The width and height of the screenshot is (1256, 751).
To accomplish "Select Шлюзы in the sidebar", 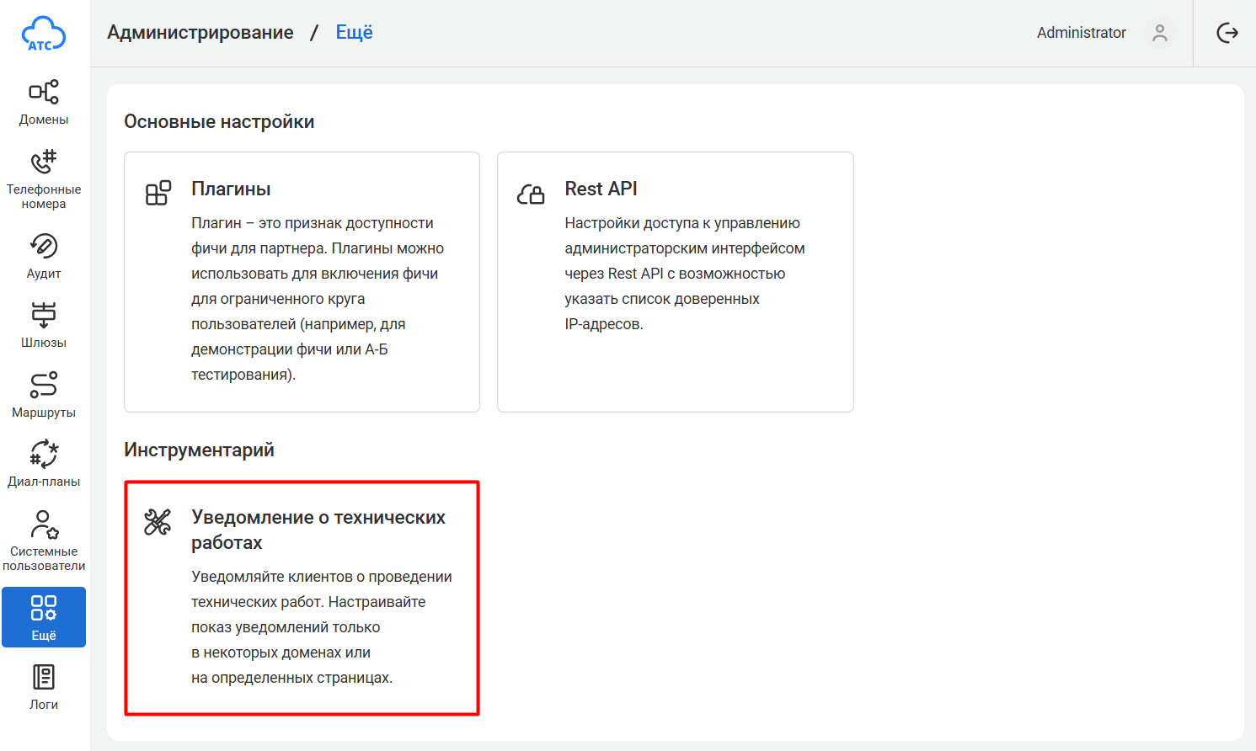I will (44, 325).
